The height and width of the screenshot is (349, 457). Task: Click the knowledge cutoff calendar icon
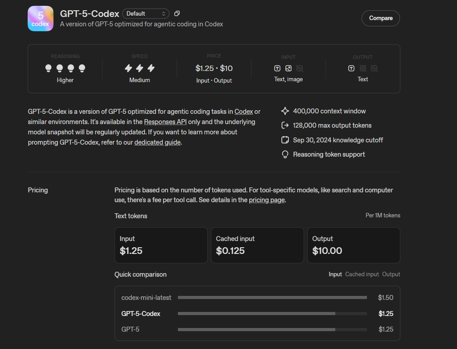coord(285,140)
